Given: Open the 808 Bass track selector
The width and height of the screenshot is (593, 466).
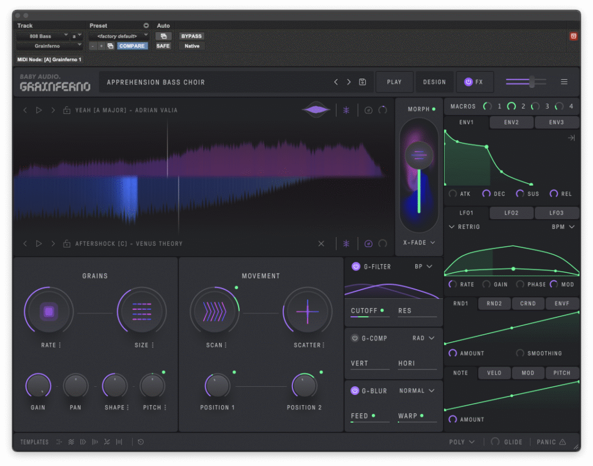Looking at the screenshot, I should click(42, 36).
